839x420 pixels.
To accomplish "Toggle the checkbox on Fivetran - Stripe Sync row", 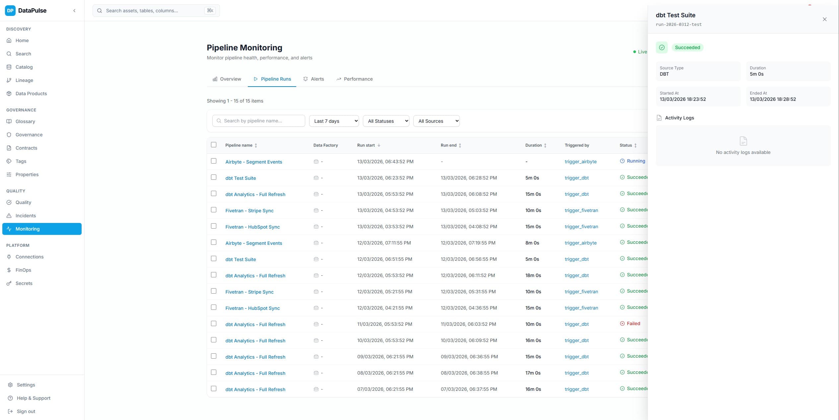I will (214, 210).
